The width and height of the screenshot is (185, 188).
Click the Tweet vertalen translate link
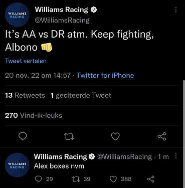click(26, 61)
